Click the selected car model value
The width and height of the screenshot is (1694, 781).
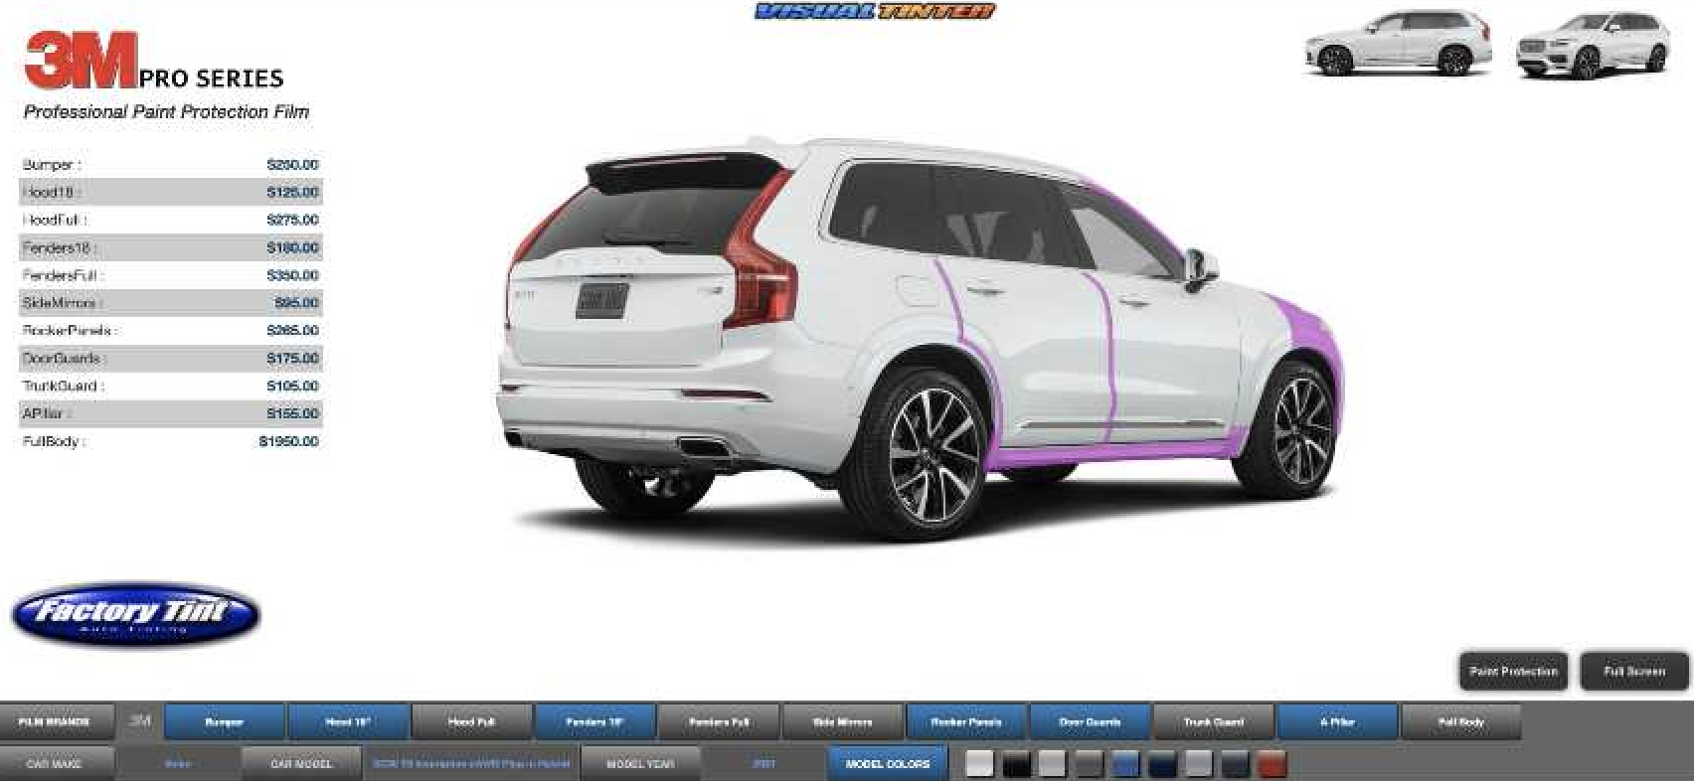pyautogui.click(x=471, y=764)
